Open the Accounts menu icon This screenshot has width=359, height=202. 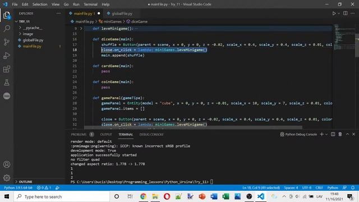(x=7, y=164)
